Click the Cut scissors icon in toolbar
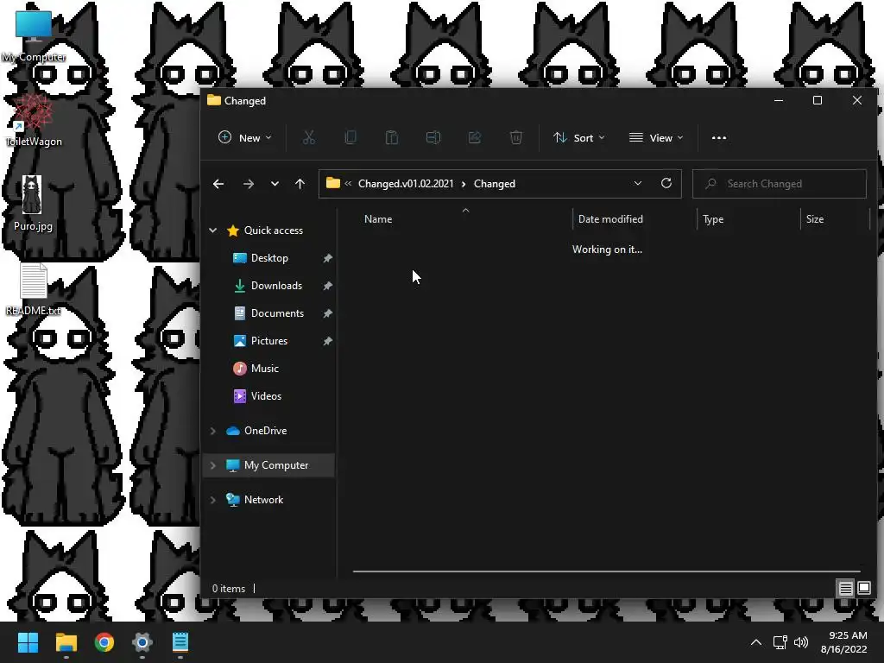Viewport: 884px width, 663px height. point(309,137)
